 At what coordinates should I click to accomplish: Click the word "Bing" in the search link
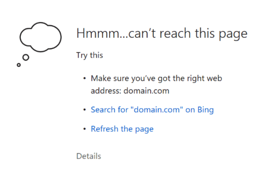(206, 110)
